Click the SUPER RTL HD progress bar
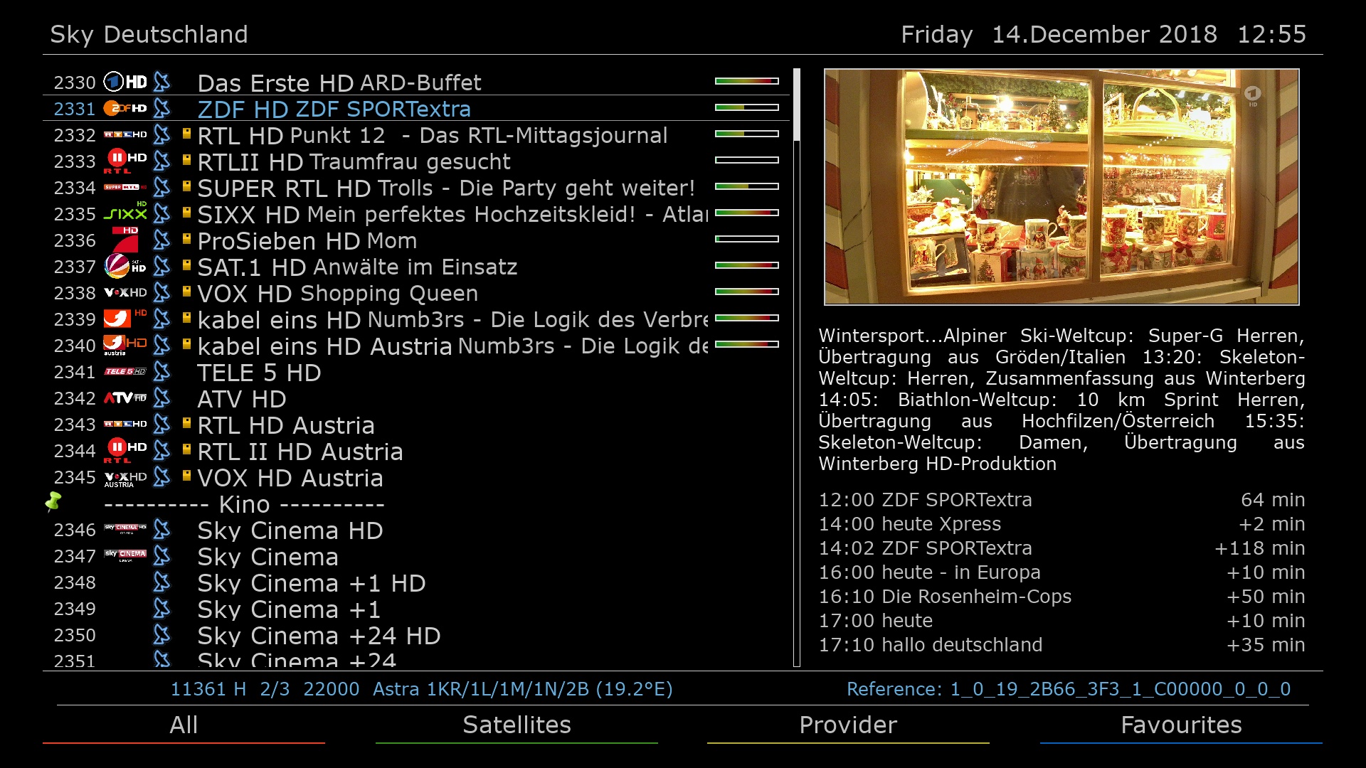This screenshot has width=1366, height=768. (x=747, y=186)
